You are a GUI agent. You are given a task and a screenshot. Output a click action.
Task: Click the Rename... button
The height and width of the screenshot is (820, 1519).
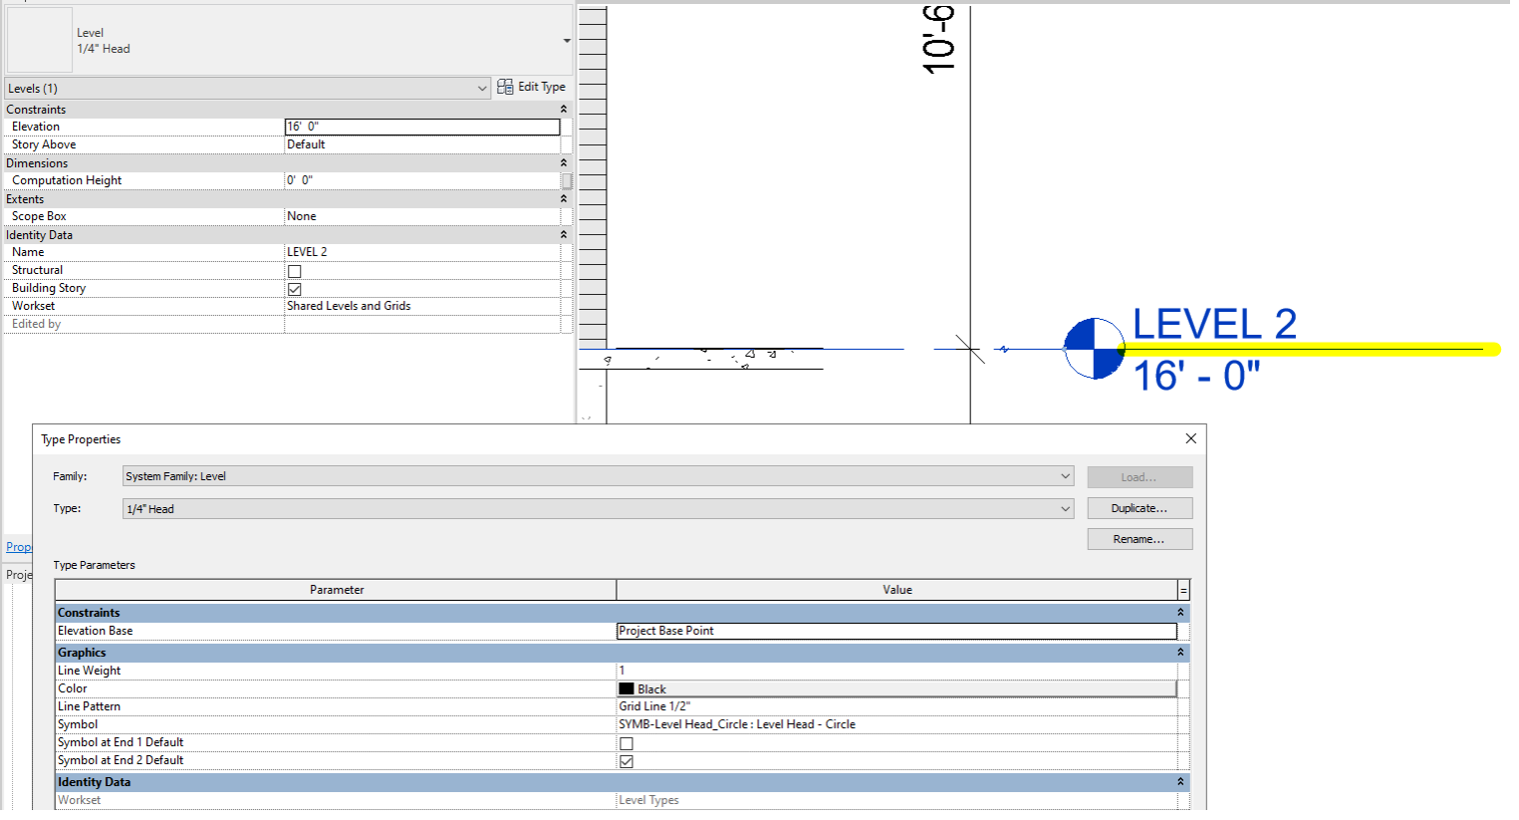click(x=1139, y=539)
